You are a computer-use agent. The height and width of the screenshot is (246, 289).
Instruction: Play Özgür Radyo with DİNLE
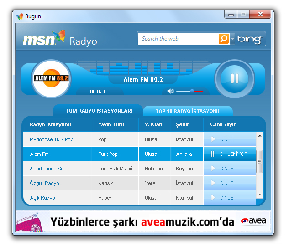click(230, 183)
